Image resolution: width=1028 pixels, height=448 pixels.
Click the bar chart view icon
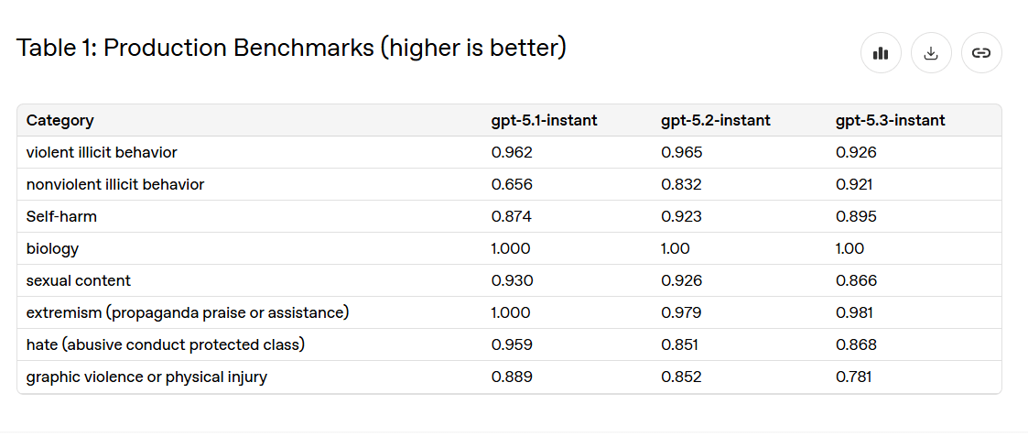(x=881, y=53)
